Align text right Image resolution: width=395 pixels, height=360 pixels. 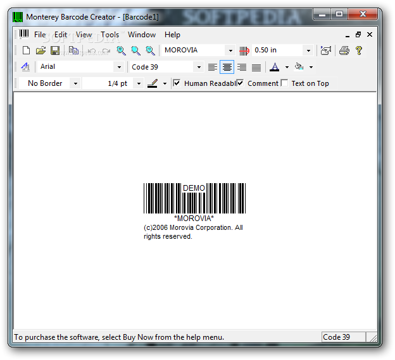tap(242, 67)
